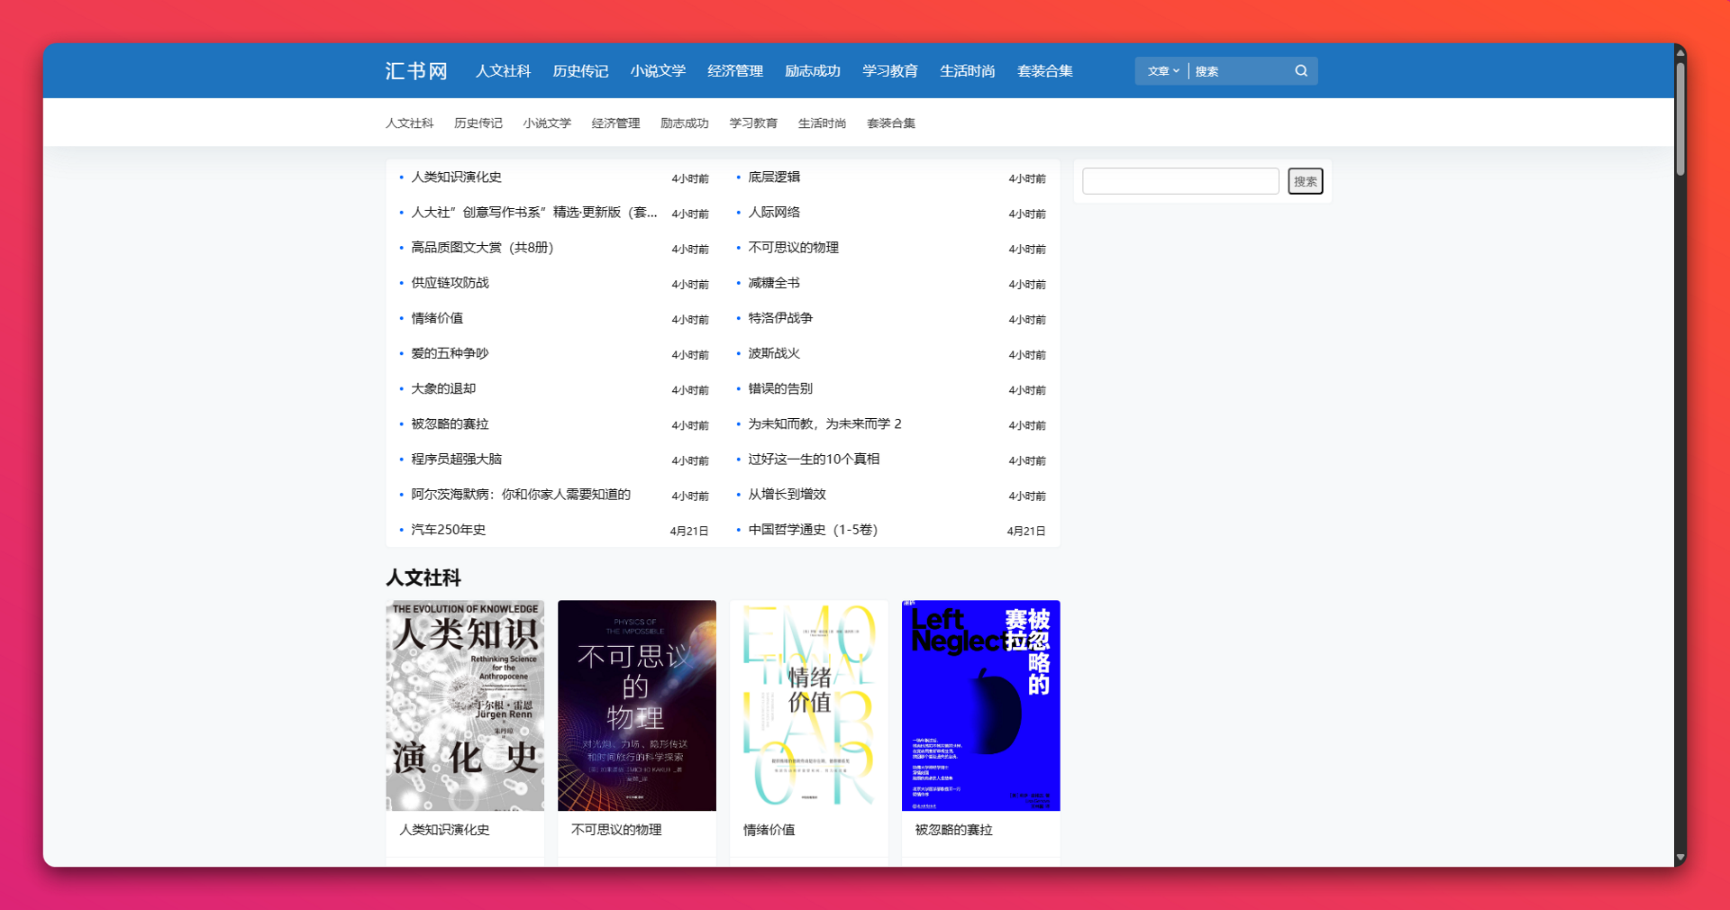Open the 底层逻辑 book link
The height and width of the screenshot is (910, 1730).
click(x=774, y=177)
